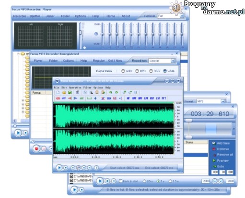
Task: Apply the FFT filter in Audio Editor
Action: (164, 99)
